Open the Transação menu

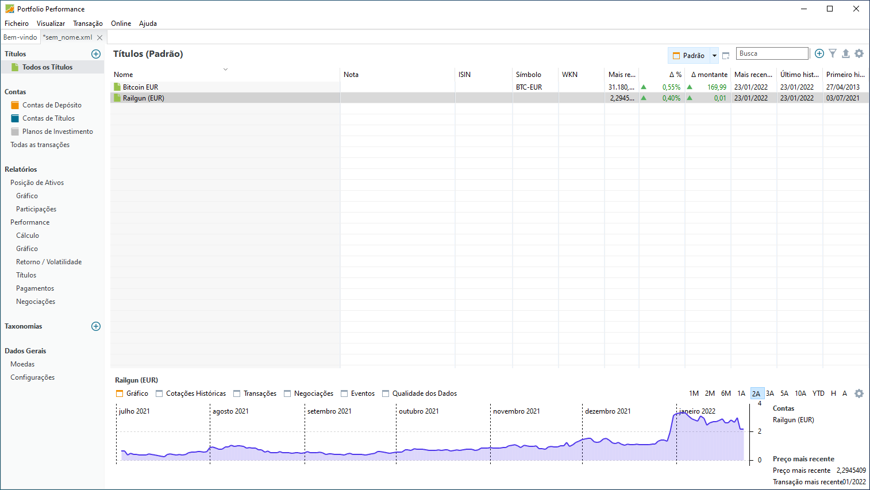point(88,24)
